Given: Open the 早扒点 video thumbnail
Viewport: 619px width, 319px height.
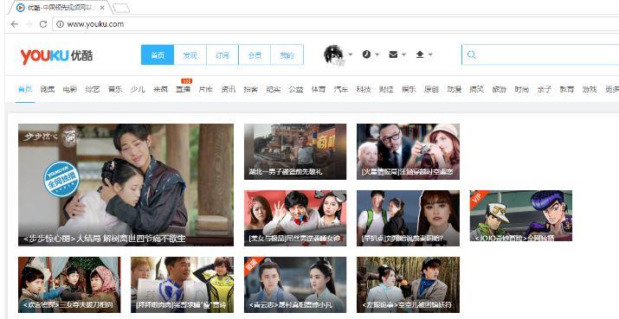Looking at the screenshot, I should (x=408, y=219).
